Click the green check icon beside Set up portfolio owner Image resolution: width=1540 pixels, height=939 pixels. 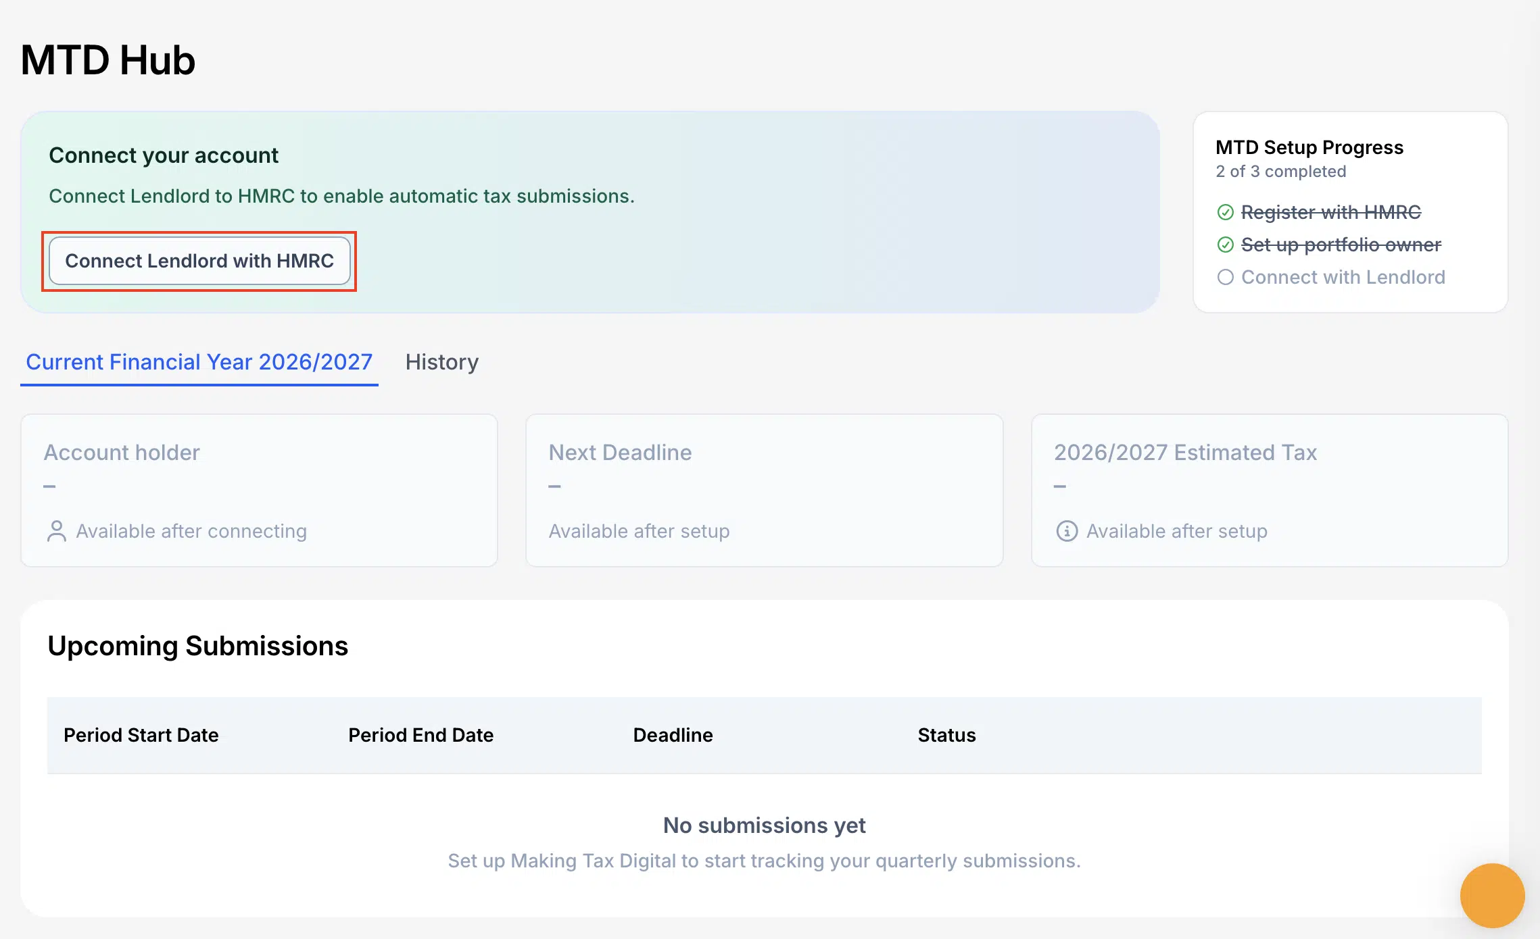(1225, 245)
